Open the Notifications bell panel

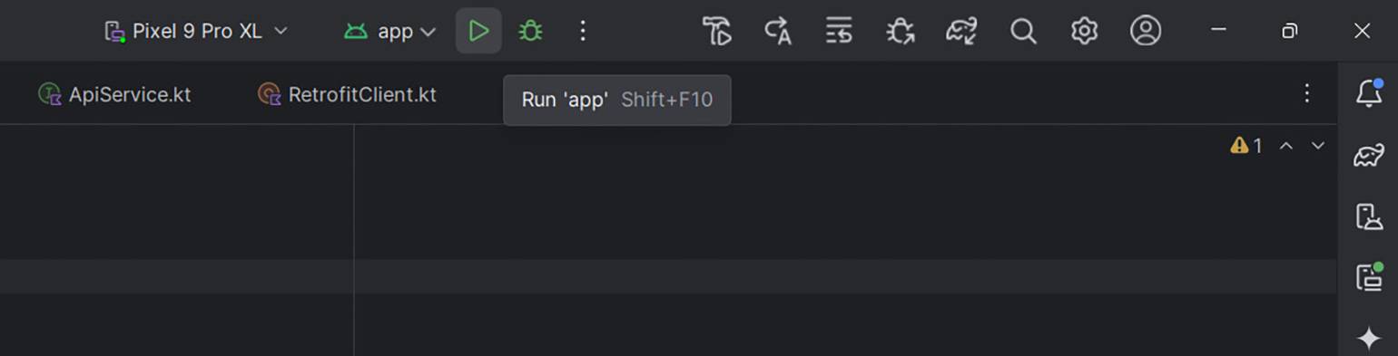point(1369,93)
